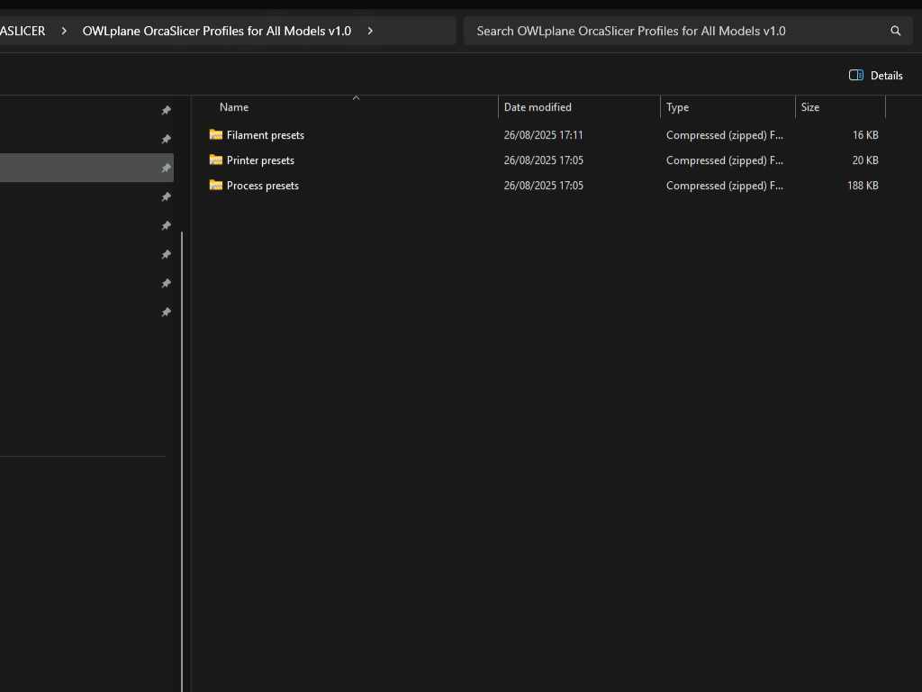
Task: Sort by the Size column header
Action: (810, 107)
